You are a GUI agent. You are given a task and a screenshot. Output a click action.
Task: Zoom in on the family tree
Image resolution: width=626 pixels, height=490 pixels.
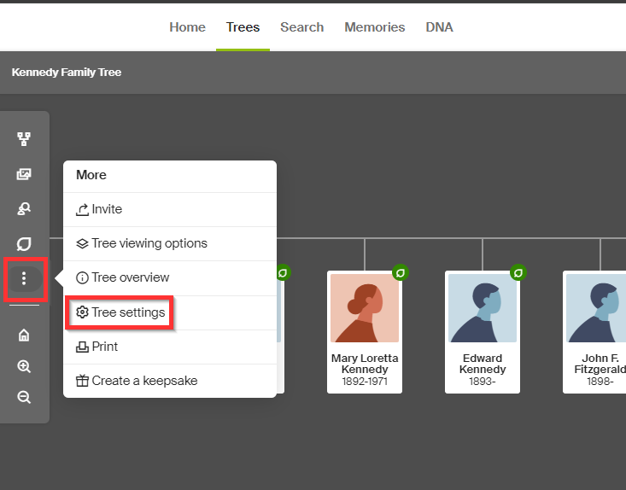point(24,366)
